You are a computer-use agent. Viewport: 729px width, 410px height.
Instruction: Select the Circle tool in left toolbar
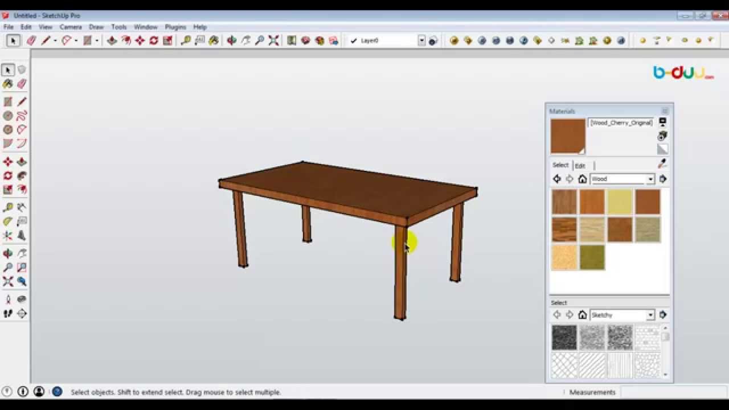pyautogui.click(x=8, y=116)
